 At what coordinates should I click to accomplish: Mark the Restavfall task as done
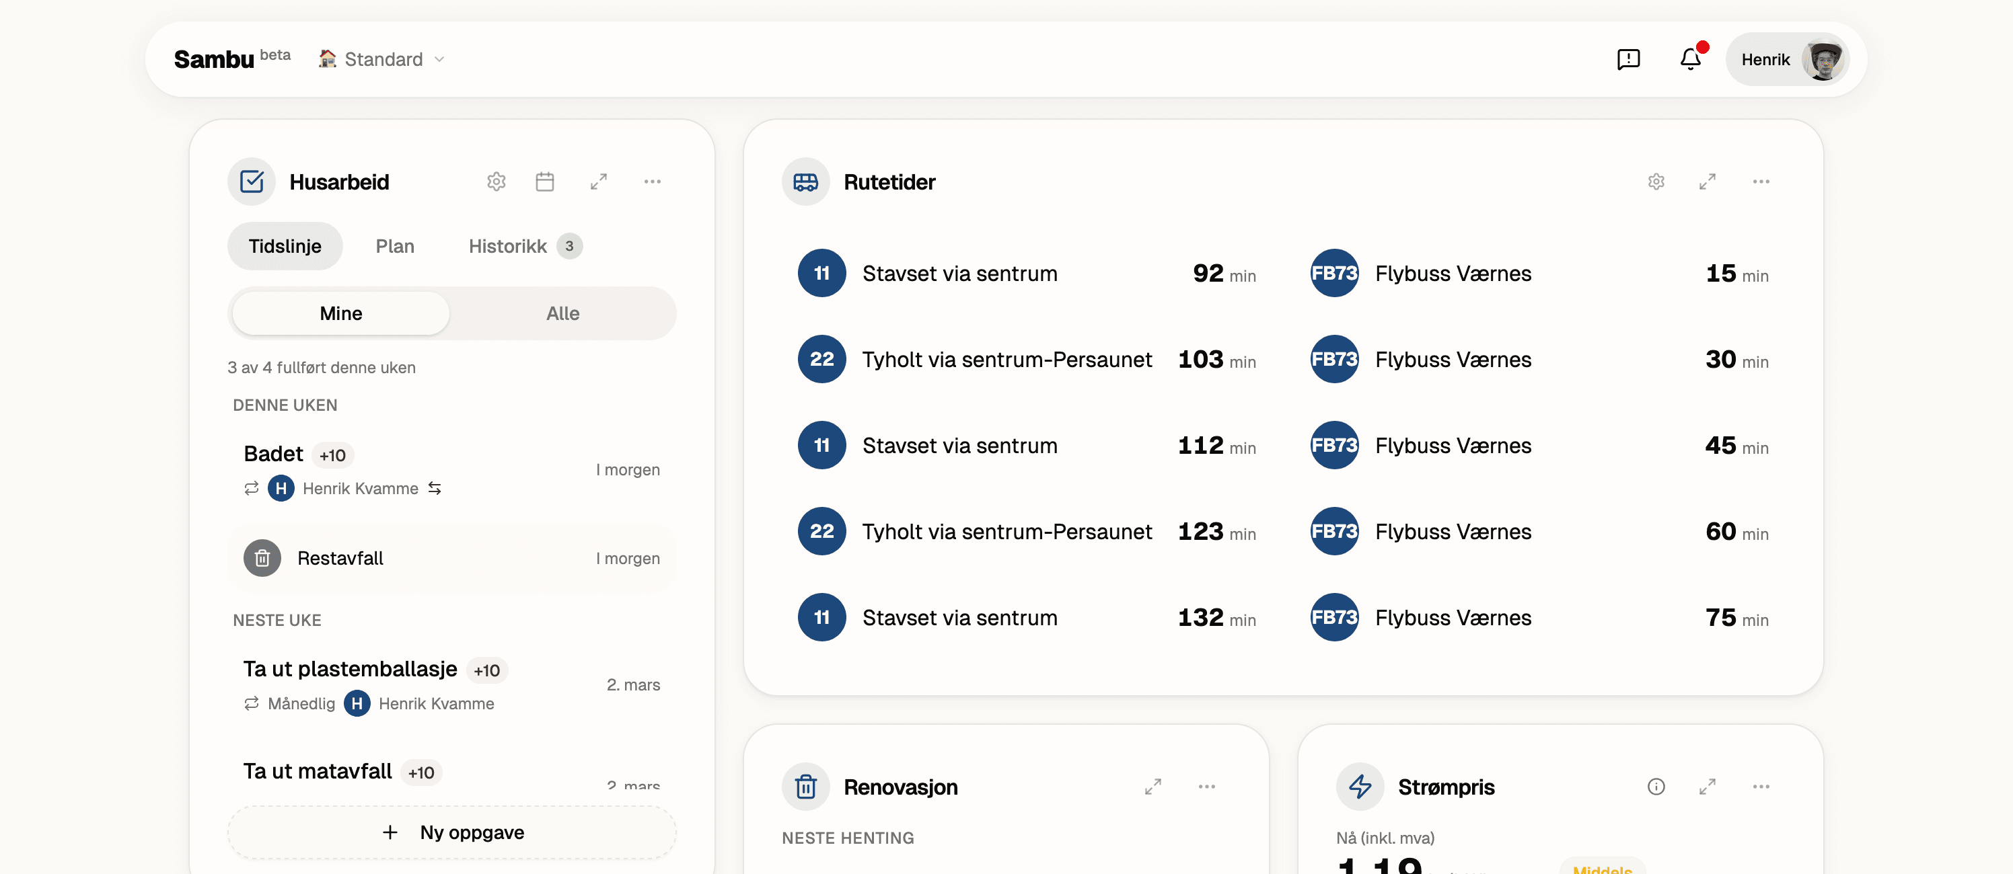pyautogui.click(x=262, y=557)
